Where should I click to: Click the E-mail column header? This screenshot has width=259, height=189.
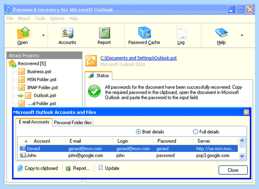tap(89, 141)
